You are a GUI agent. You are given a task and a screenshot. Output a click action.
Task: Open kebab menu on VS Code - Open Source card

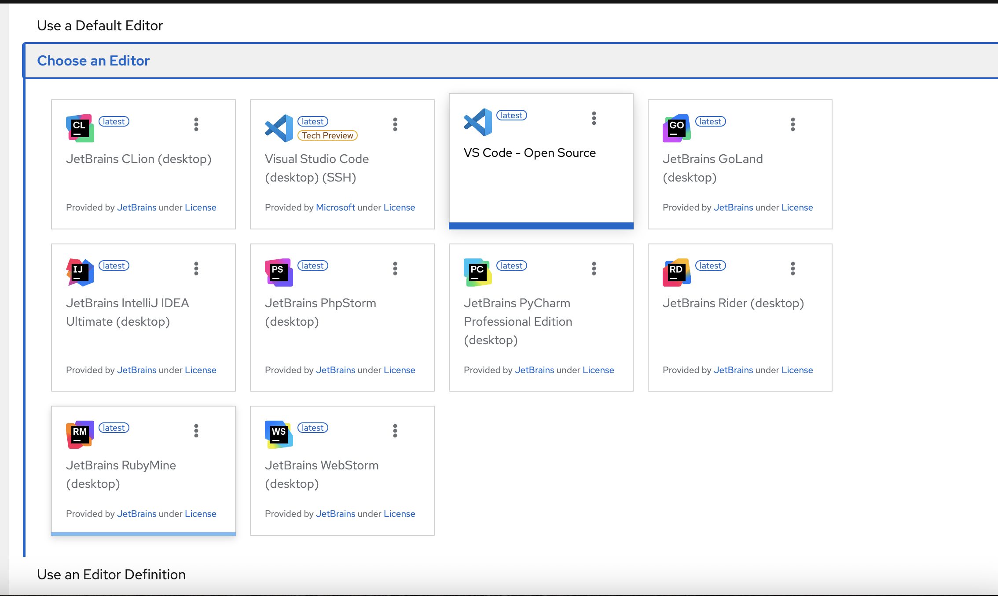(x=594, y=118)
